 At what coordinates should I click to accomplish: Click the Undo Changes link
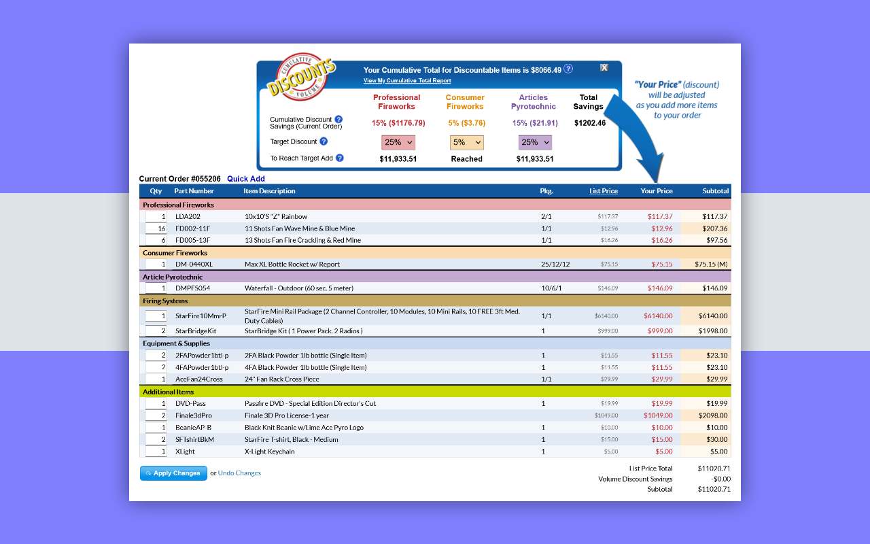coord(239,473)
